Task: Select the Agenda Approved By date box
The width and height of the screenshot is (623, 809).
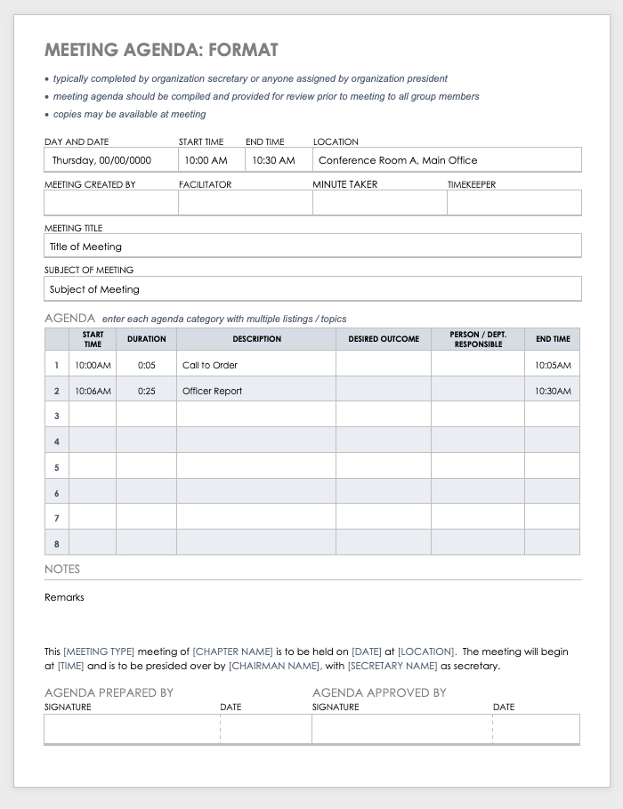Action: pyautogui.click(x=537, y=729)
